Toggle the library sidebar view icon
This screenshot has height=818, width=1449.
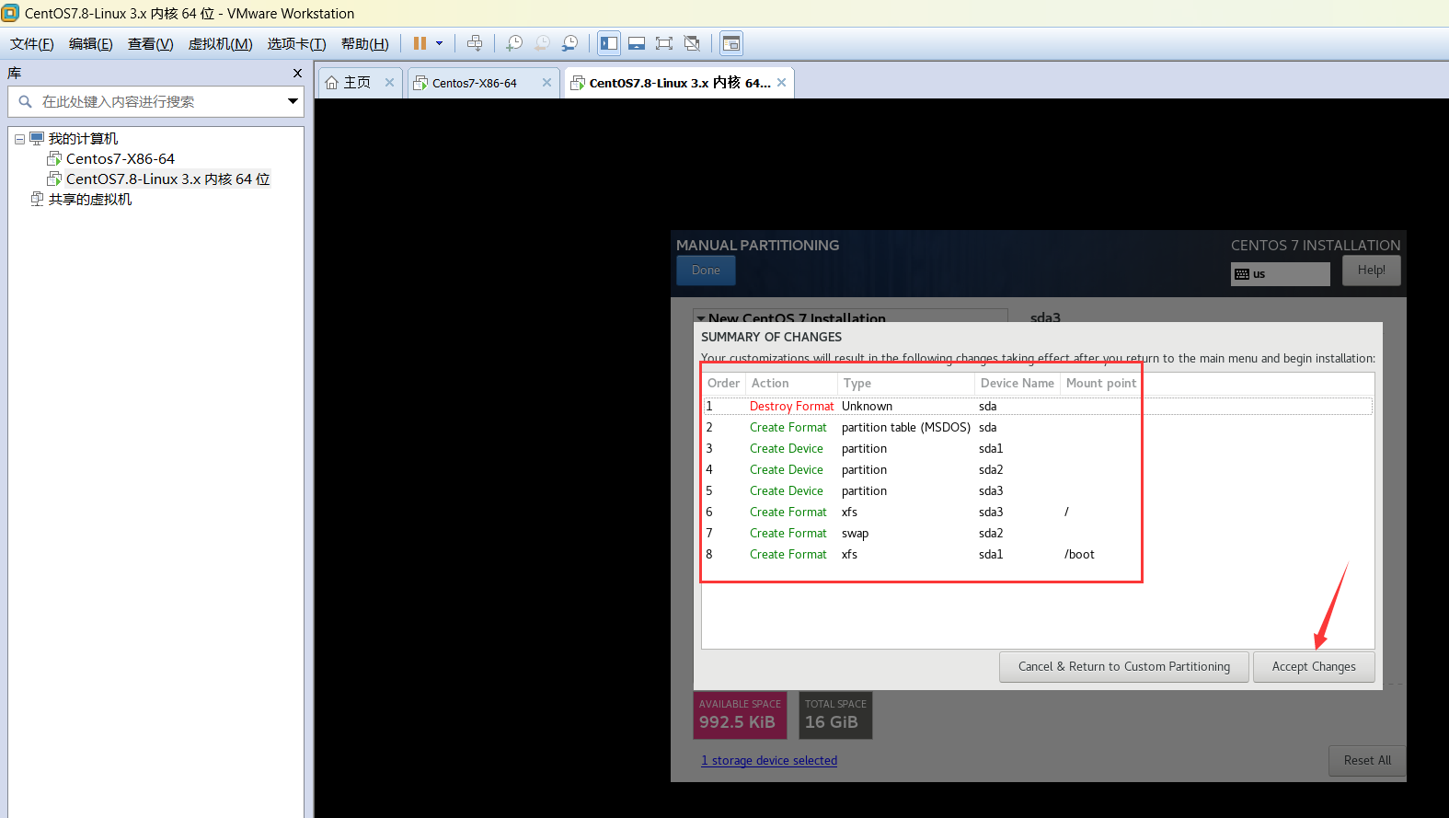[609, 43]
